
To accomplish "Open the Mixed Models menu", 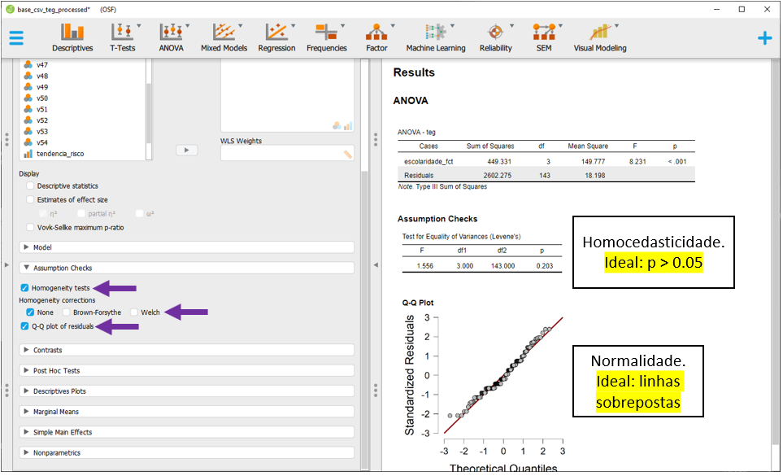I will click(223, 37).
